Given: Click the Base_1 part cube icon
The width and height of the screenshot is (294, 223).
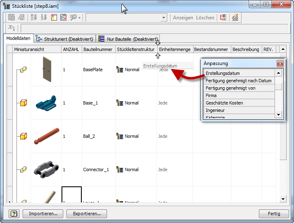Looking at the screenshot, I should (24, 103).
